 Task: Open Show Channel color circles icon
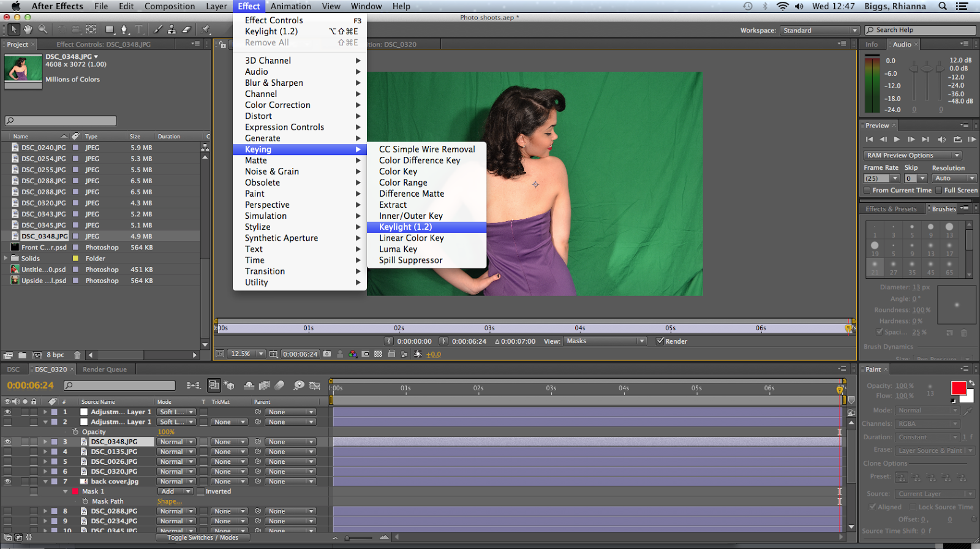(x=353, y=354)
